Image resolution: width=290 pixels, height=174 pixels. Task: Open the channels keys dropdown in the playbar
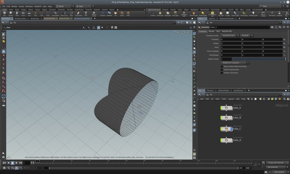click(277, 163)
